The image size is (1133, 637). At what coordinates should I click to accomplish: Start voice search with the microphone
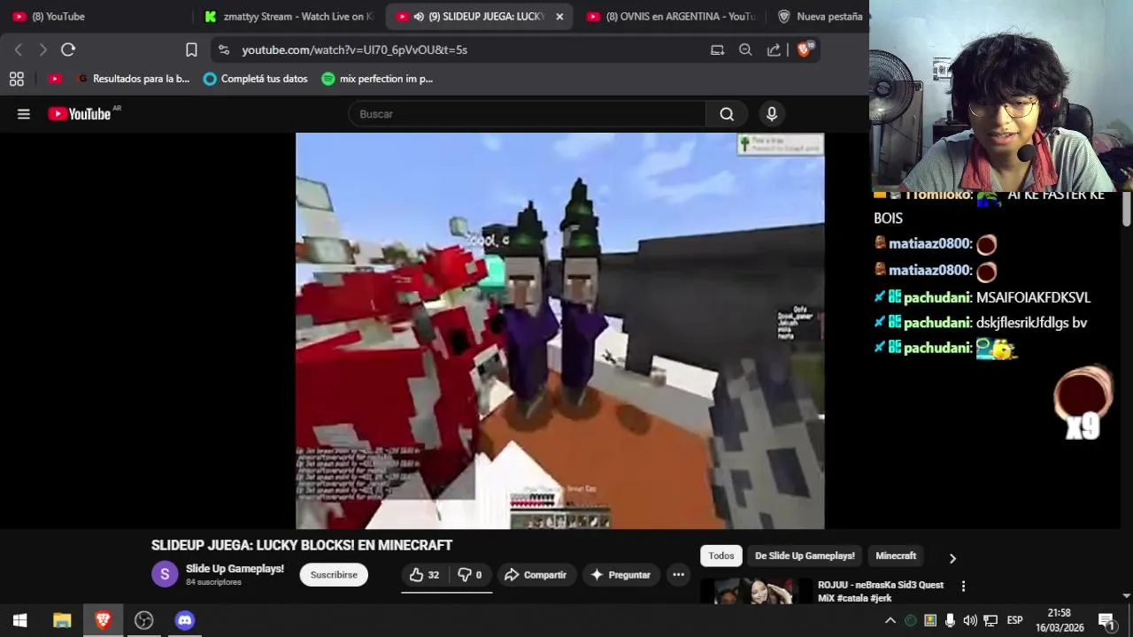coord(772,114)
